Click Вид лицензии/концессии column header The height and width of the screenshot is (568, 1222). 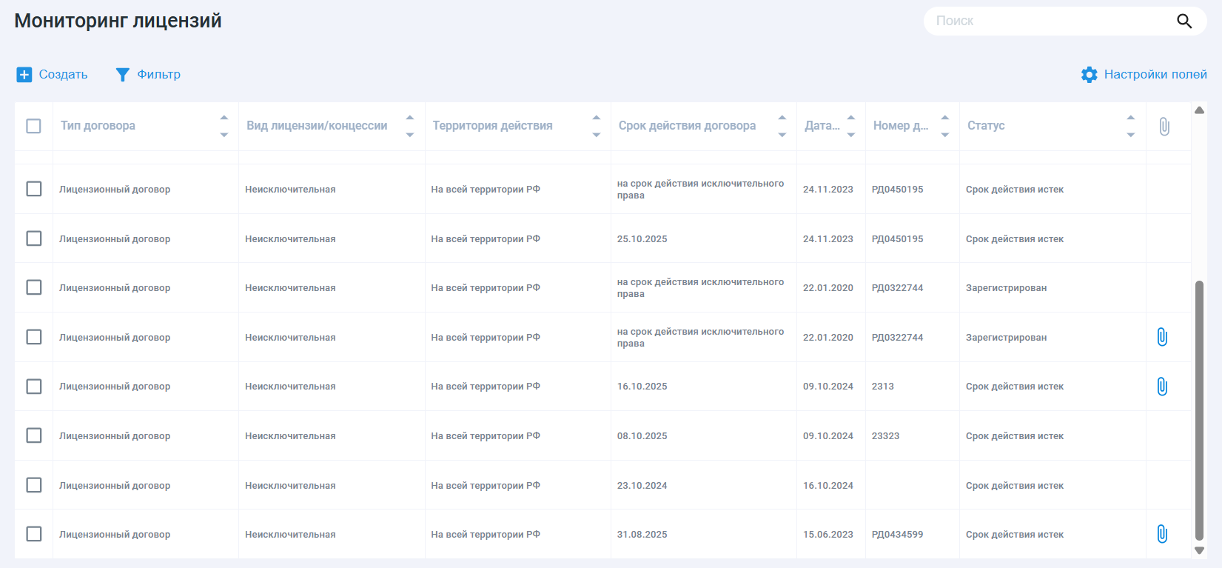click(317, 126)
